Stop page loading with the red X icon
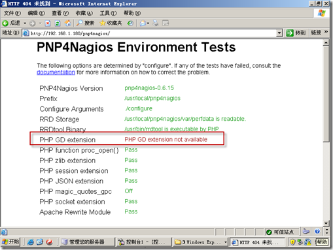The width and height of the screenshot is (333, 250). click(x=48, y=23)
